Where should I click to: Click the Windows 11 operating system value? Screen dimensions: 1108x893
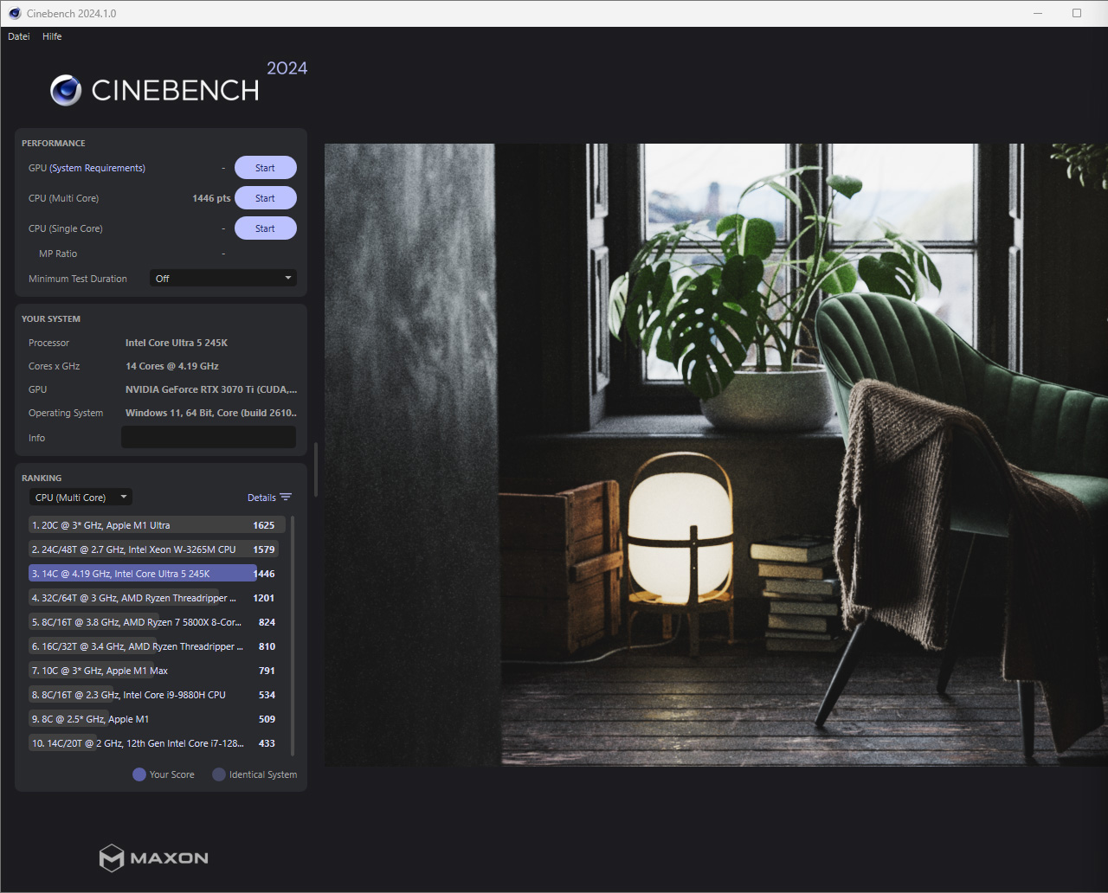211,413
